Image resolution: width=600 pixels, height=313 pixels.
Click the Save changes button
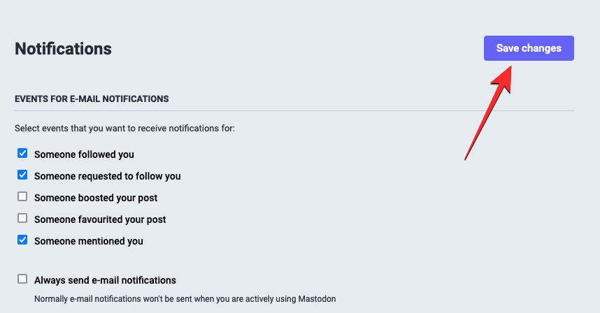point(529,48)
